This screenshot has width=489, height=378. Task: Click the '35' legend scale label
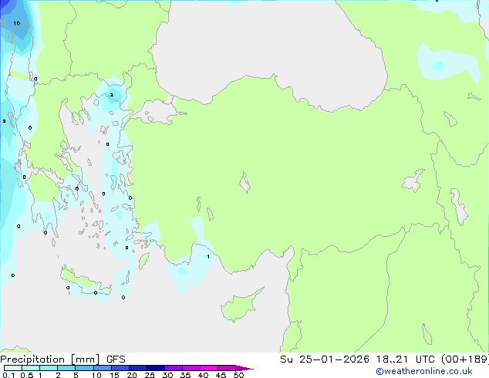[x=185, y=375]
